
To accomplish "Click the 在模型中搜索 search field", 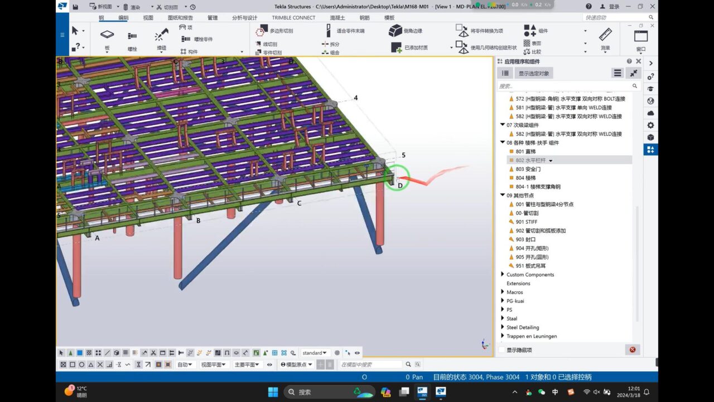I will click(x=371, y=365).
